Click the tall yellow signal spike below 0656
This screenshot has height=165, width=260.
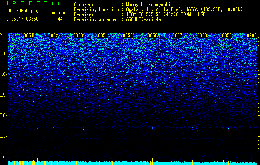tap(152, 162)
